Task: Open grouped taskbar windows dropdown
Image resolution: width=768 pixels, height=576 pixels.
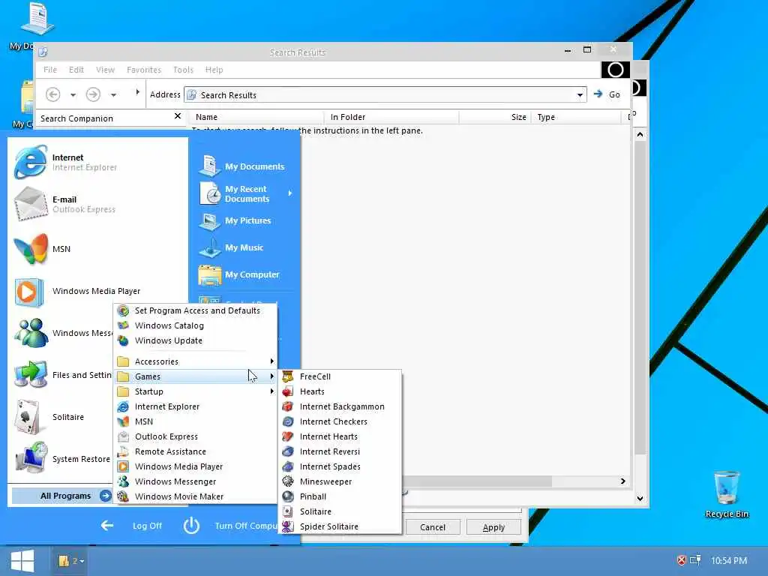Action: pos(71,561)
